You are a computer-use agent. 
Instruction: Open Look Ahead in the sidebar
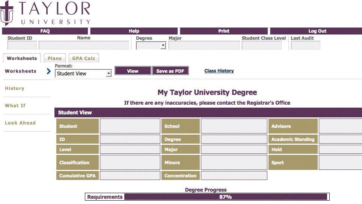tap(20, 123)
